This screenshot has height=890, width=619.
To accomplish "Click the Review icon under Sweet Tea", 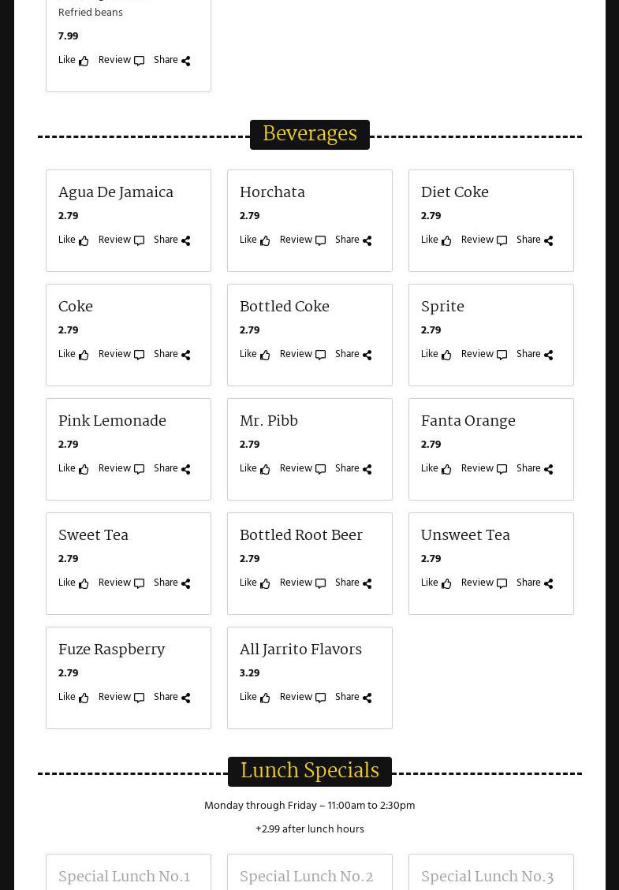I will (x=139, y=583).
